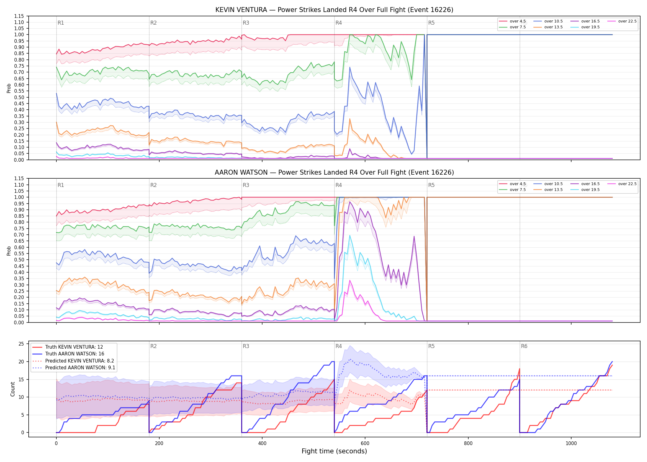Screen dimensions: 647x462
Task: Click 'over 19.5' in Kevin Ventura legend
Action: pos(590,27)
